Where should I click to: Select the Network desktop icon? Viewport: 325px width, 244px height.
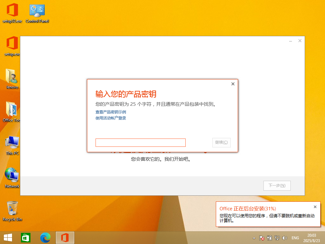(x=12, y=175)
